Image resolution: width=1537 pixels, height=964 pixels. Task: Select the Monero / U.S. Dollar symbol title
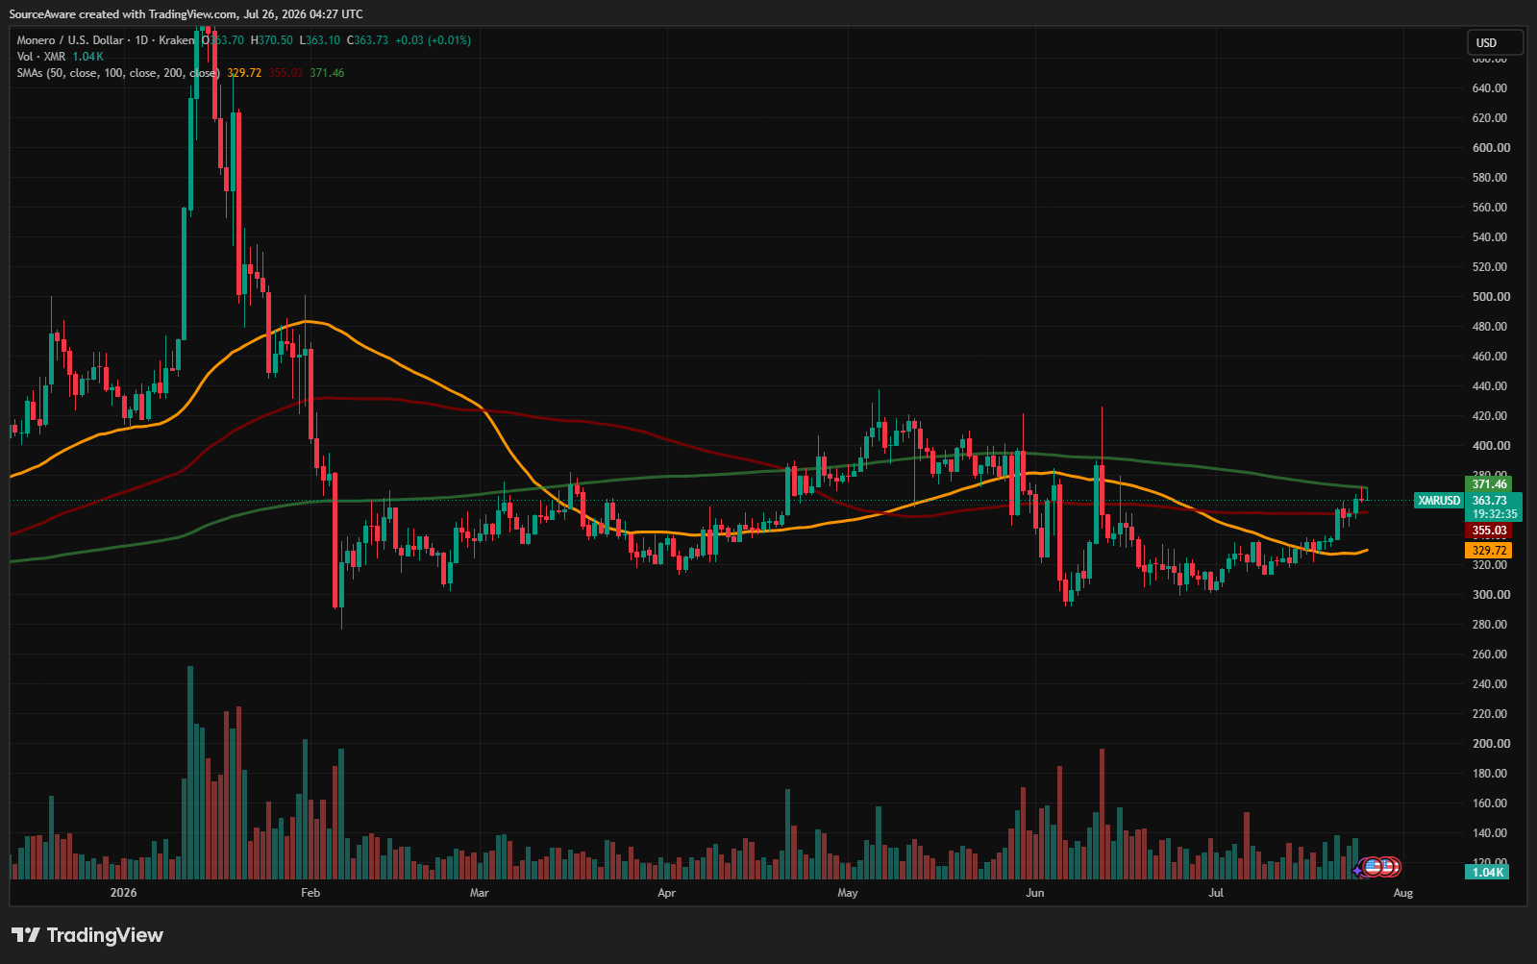70,40
